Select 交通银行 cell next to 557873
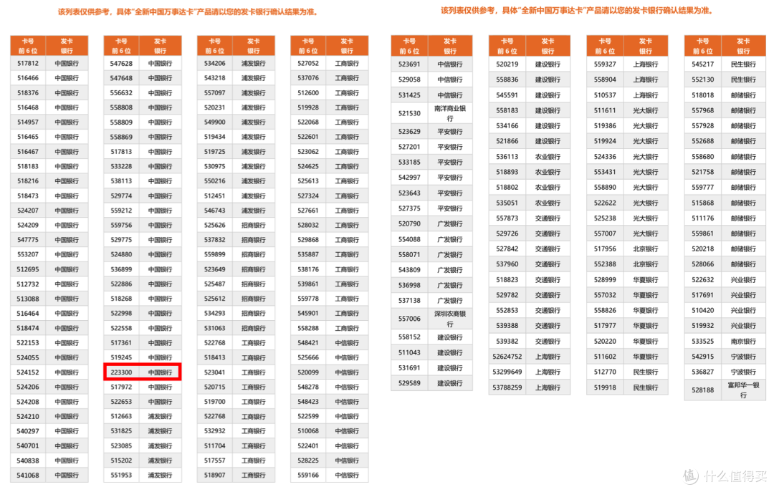Viewport: 774px width, 492px height. (548, 218)
